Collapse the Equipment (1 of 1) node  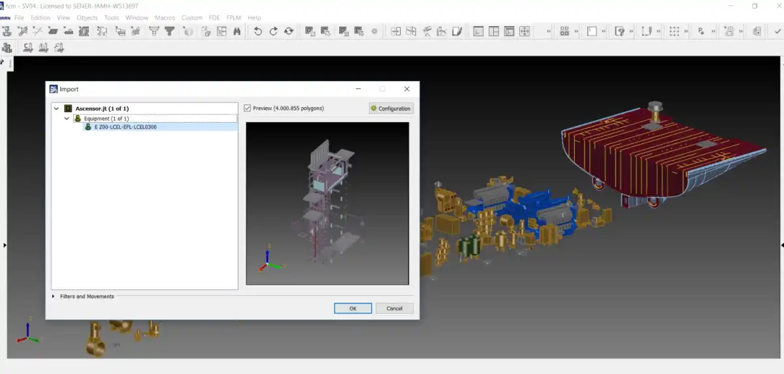pos(67,119)
